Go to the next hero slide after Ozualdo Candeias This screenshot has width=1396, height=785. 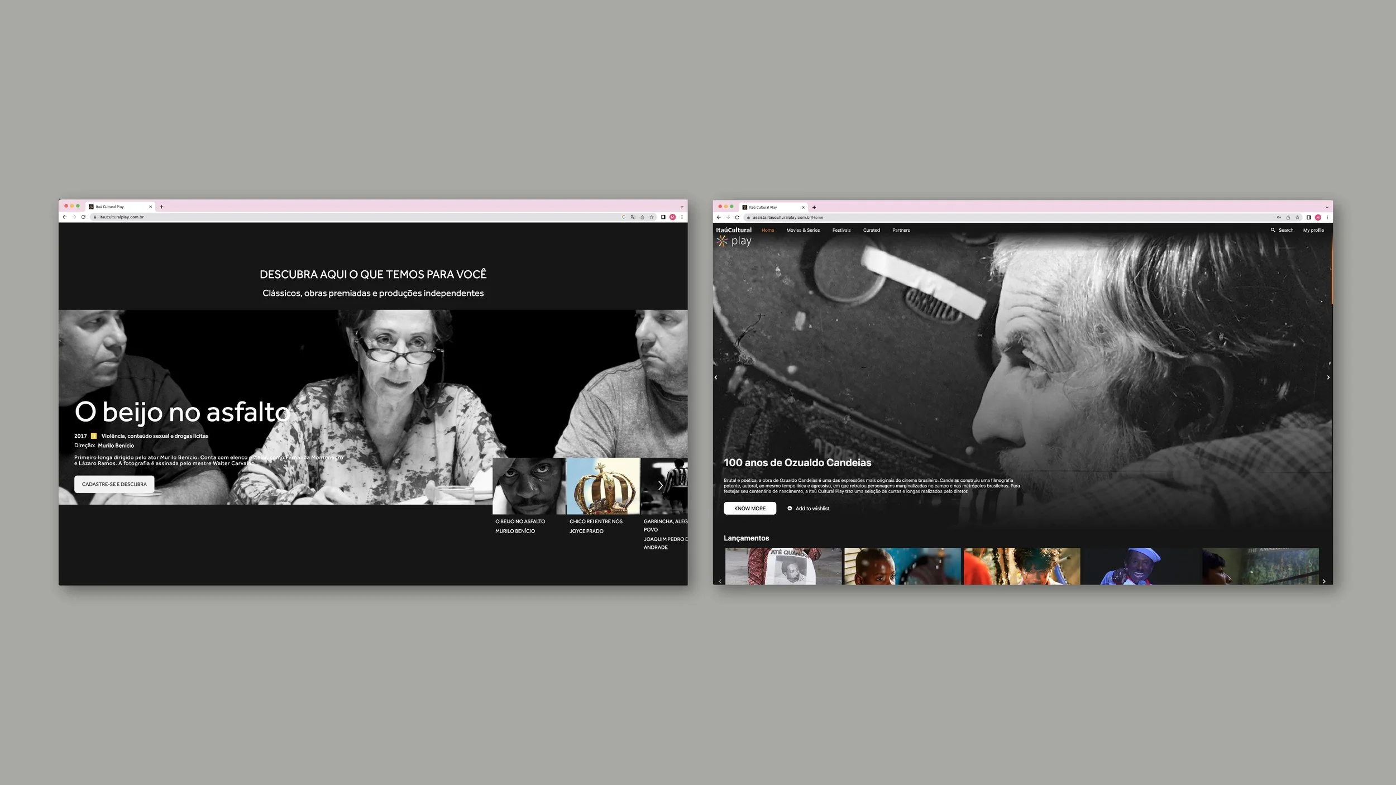pyautogui.click(x=1328, y=378)
